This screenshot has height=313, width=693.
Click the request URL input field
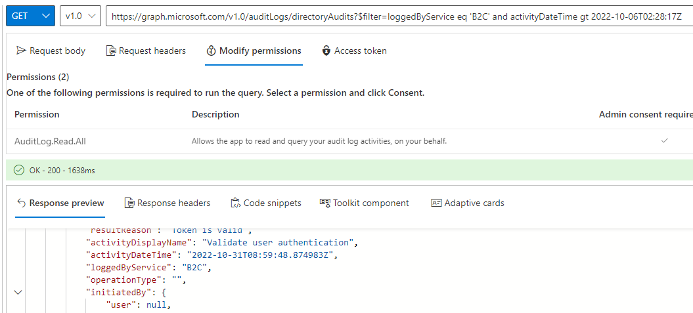(399, 17)
